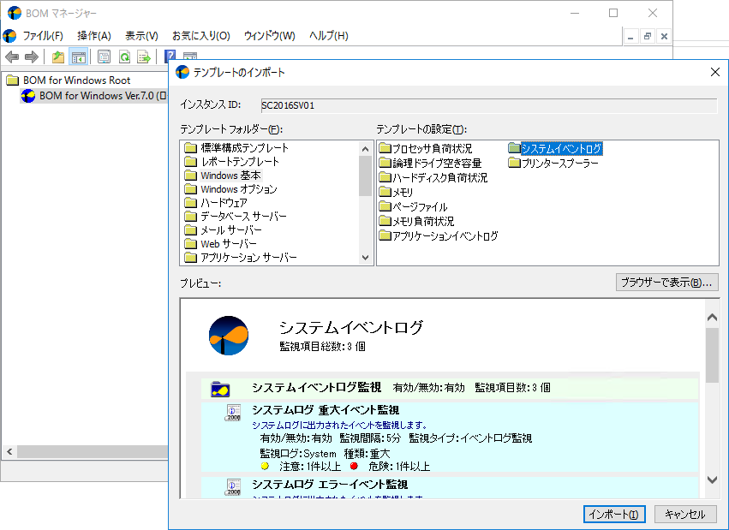This screenshot has height=530, width=729.
Task: Select the メール サーバー folder
Action: (x=231, y=230)
